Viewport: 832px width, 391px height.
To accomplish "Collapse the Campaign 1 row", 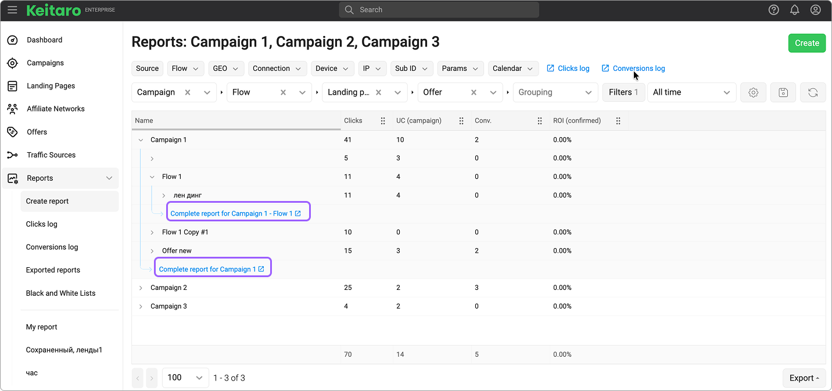I will pos(141,140).
